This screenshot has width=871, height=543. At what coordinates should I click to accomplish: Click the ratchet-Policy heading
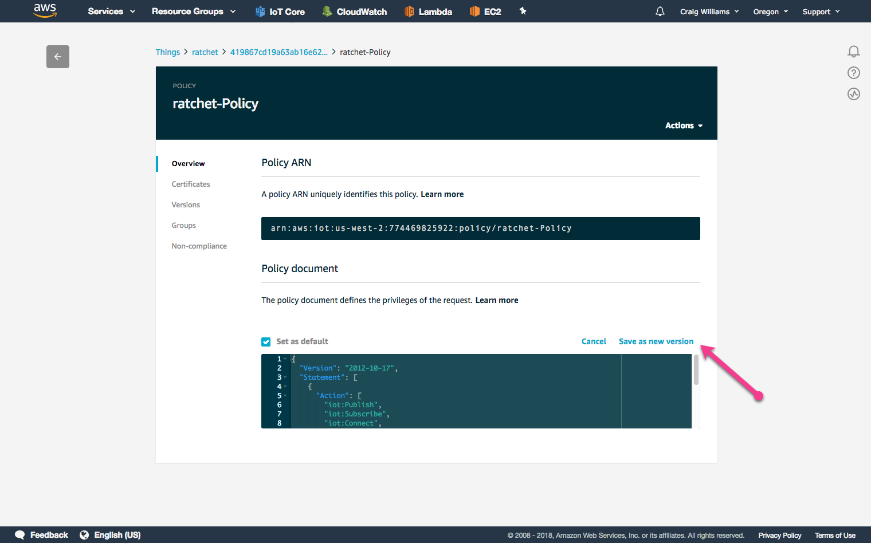coord(215,104)
